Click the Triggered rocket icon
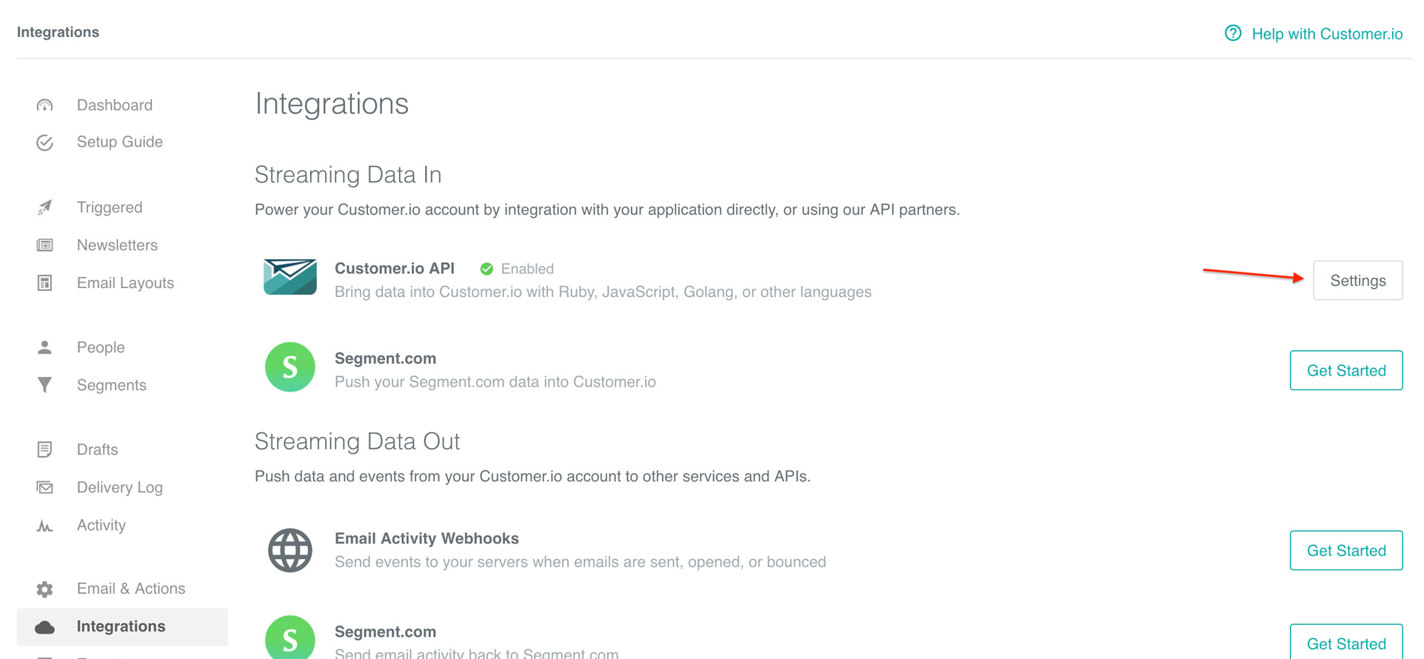The width and height of the screenshot is (1424, 659). tap(44, 208)
